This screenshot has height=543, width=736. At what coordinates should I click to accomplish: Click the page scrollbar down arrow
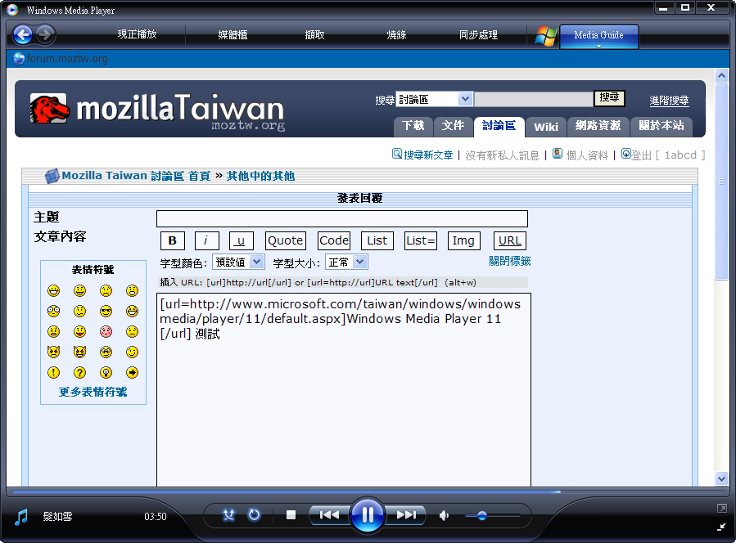(721, 478)
